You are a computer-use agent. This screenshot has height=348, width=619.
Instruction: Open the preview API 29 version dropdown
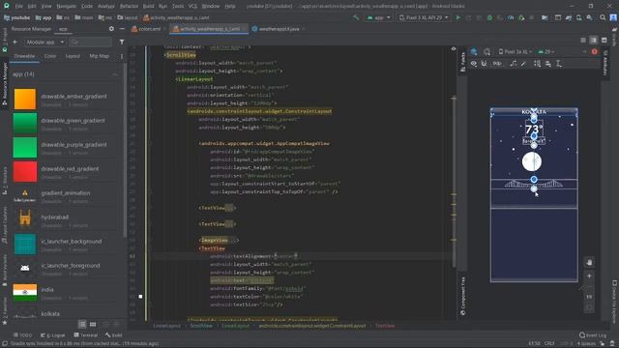click(x=546, y=51)
